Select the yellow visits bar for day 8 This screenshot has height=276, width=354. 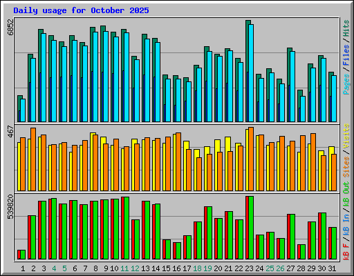point(92,161)
